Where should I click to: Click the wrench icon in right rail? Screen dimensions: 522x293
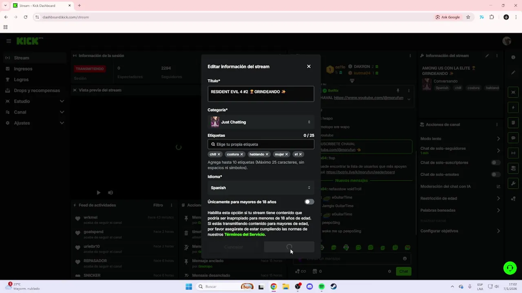coord(513,184)
